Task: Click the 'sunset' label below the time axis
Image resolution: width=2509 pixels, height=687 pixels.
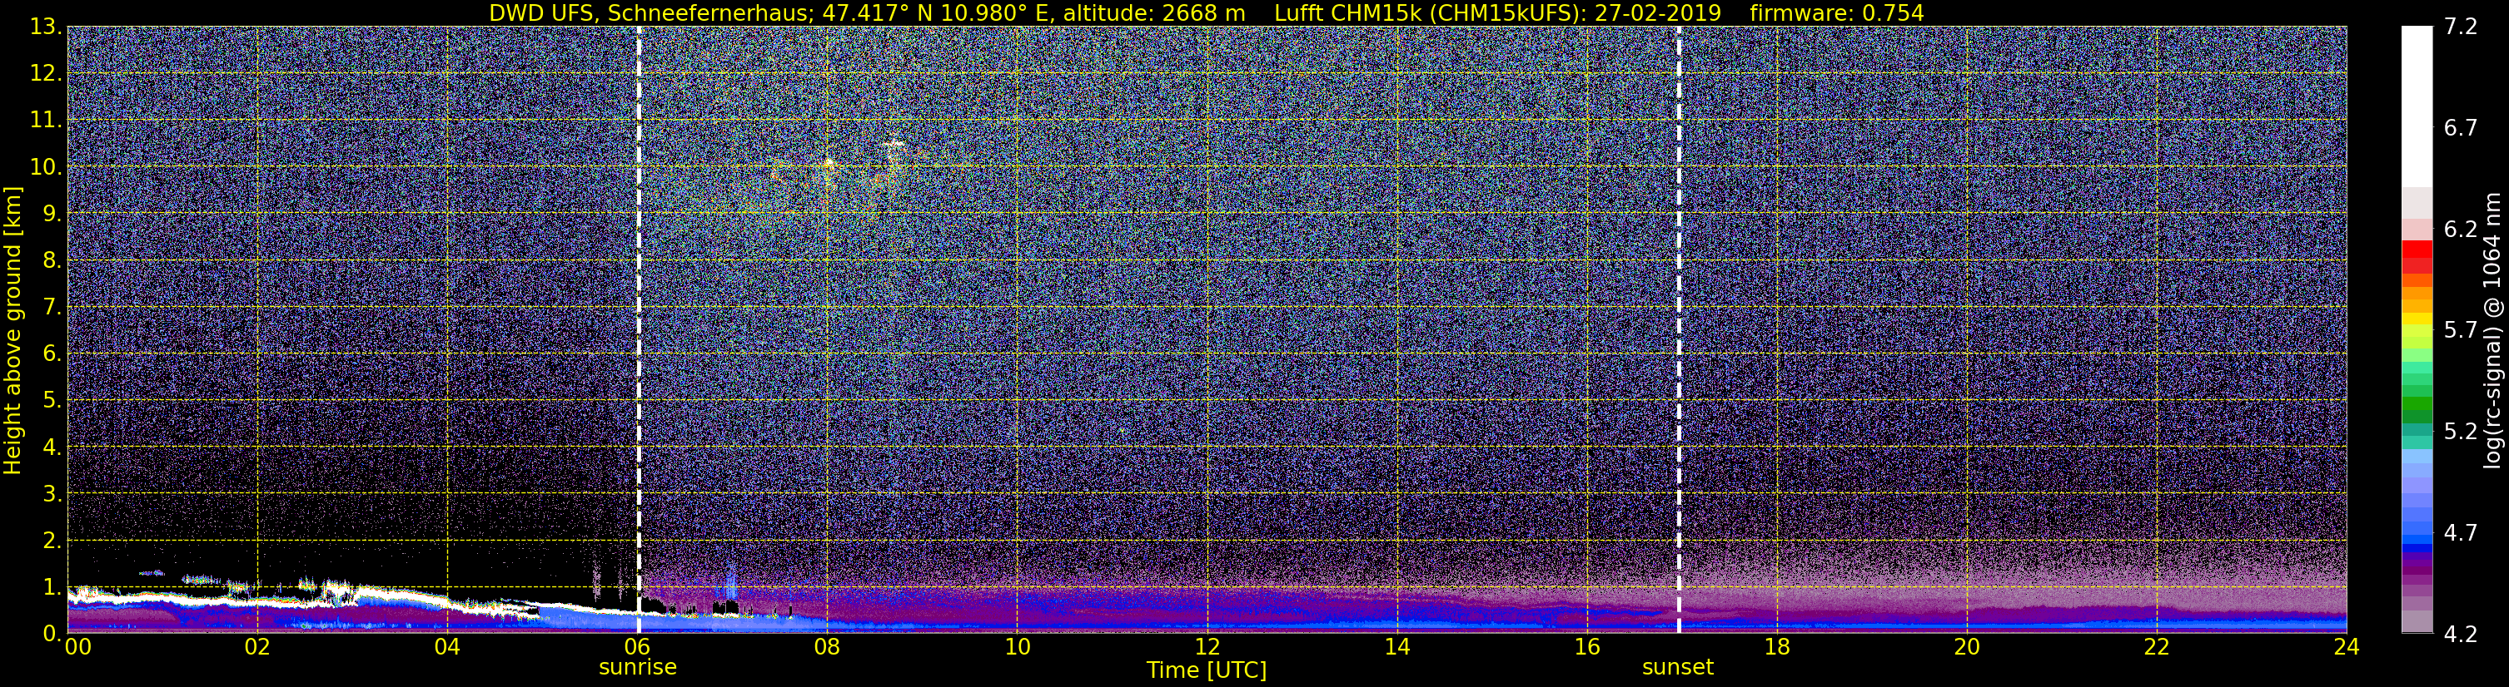Action: 1677,668
